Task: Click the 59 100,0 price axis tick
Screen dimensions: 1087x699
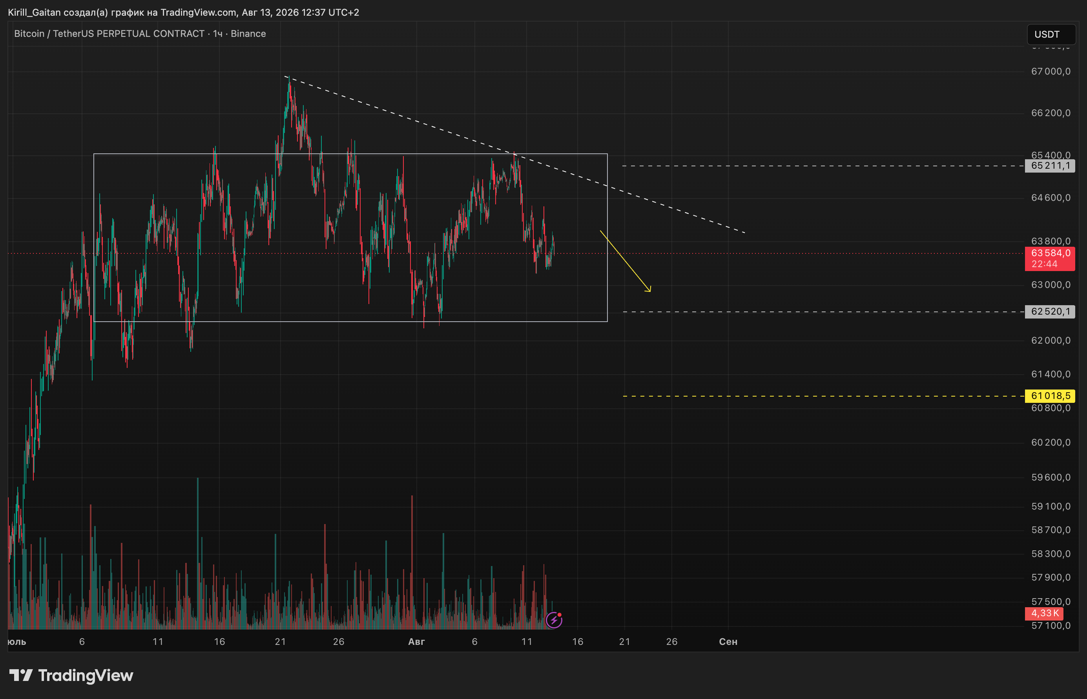Action: coord(1051,506)
